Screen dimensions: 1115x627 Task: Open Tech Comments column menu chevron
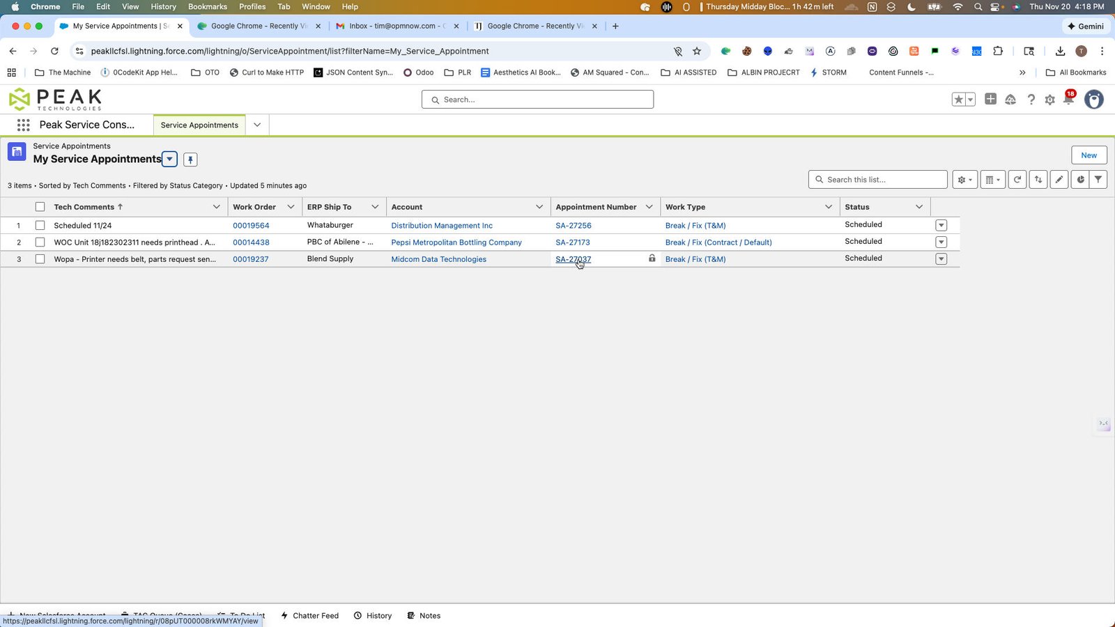[x=216, y=207]
